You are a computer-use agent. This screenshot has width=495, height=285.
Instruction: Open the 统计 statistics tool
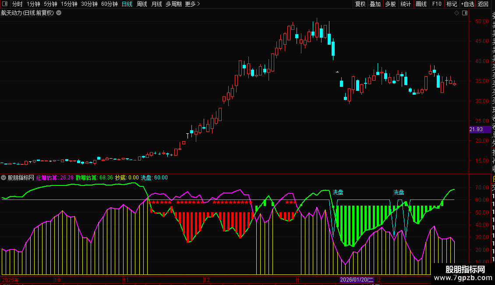point(406,4)
